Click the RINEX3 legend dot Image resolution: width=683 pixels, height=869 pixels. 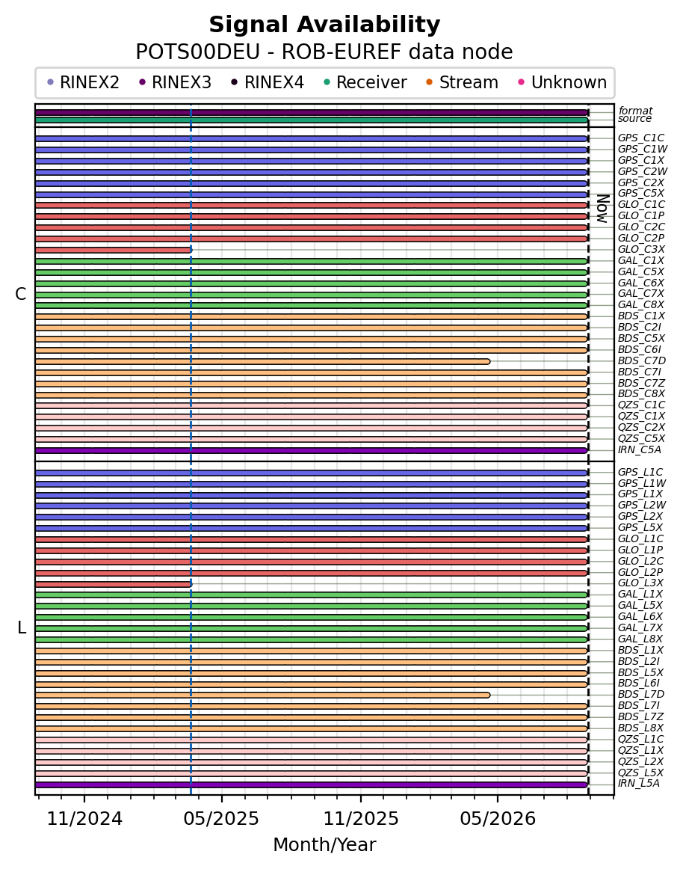click(x=143, y=82)
